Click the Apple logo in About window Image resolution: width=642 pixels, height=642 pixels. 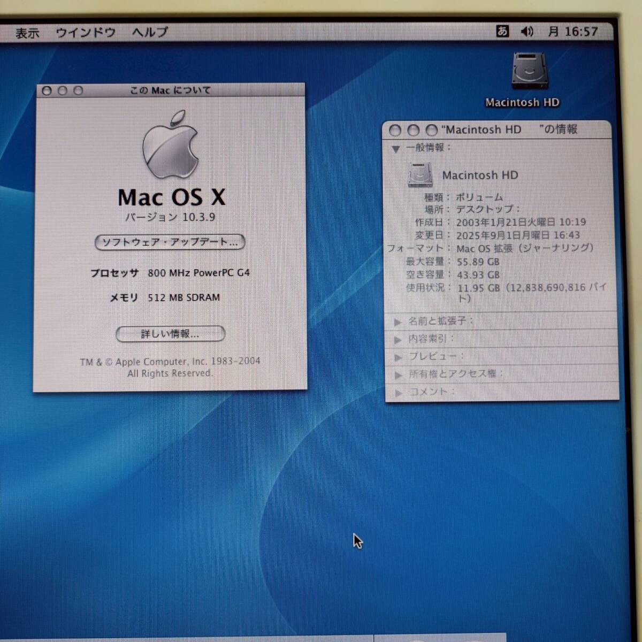pyautogui.click(x=170, y=144)
